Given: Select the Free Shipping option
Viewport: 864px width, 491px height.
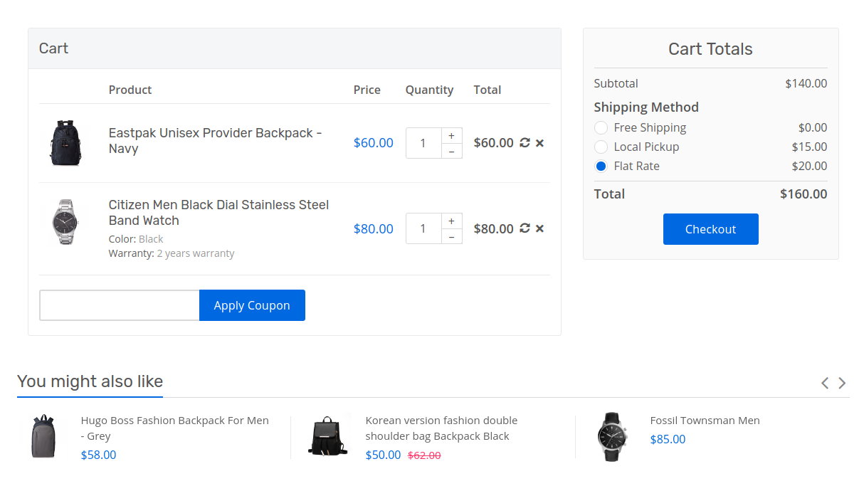Looking at the screenshot, I should tap(601, 127).
